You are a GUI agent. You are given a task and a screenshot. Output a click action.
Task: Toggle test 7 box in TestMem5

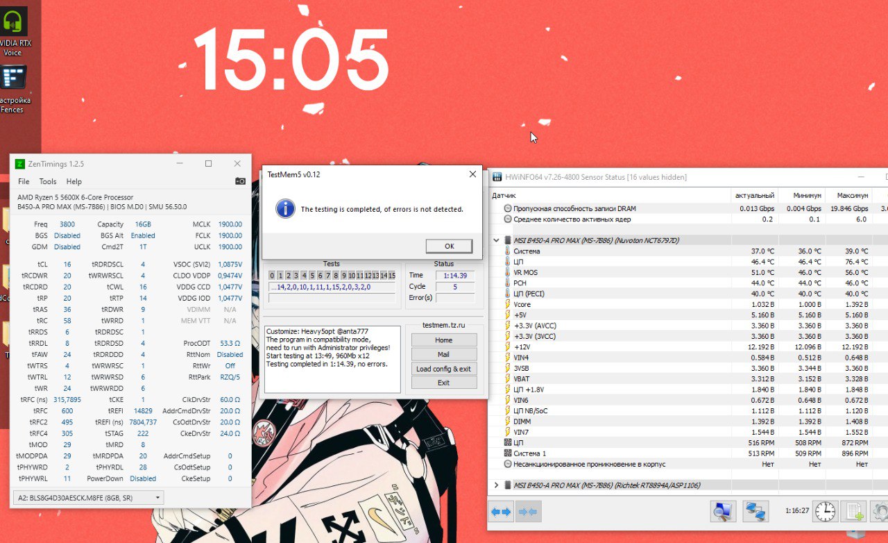point(328,276)
